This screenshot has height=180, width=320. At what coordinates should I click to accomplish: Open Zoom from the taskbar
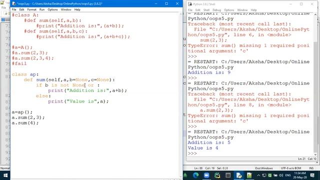click(206, 175)
